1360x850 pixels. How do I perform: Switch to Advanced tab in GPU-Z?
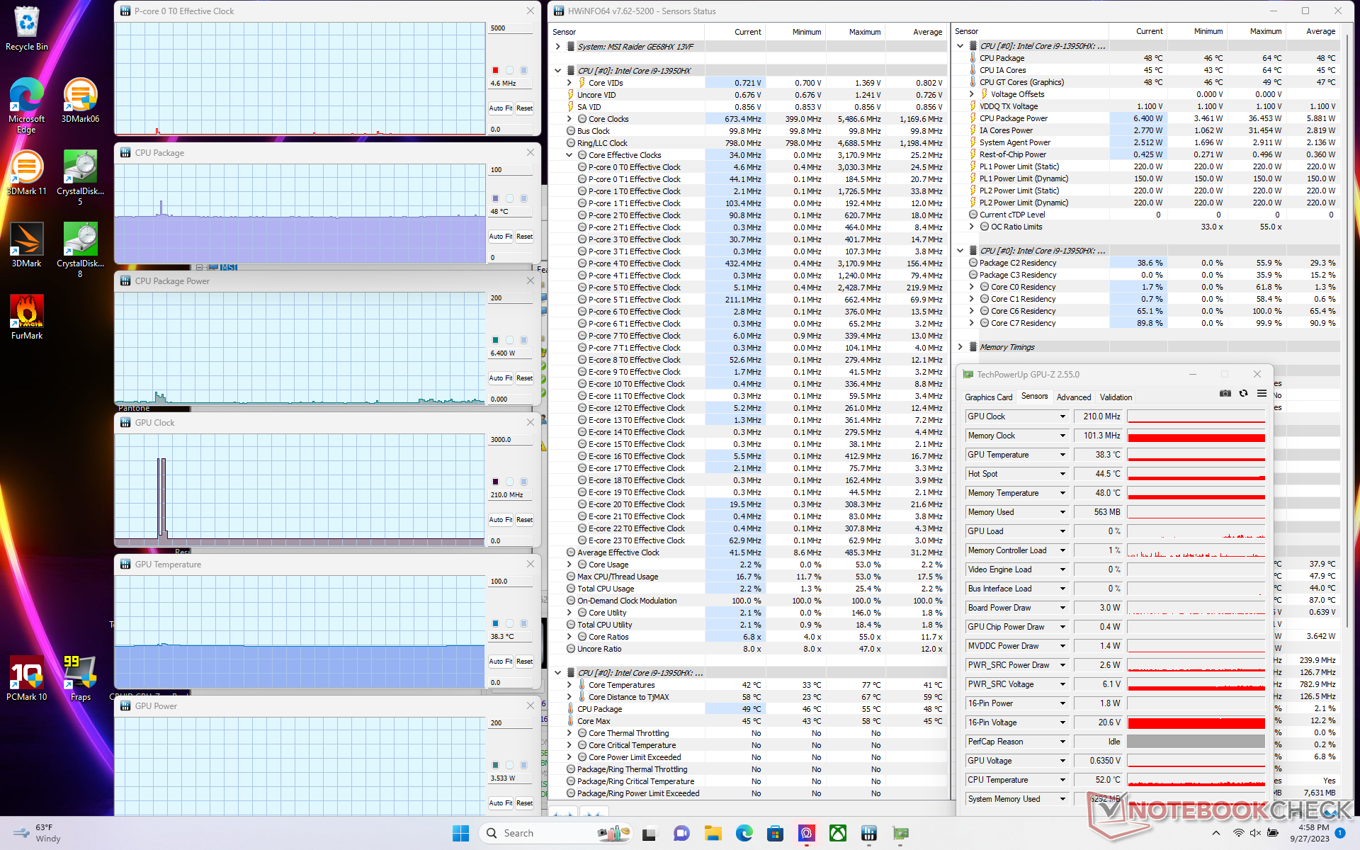[x=1073, y=397]
